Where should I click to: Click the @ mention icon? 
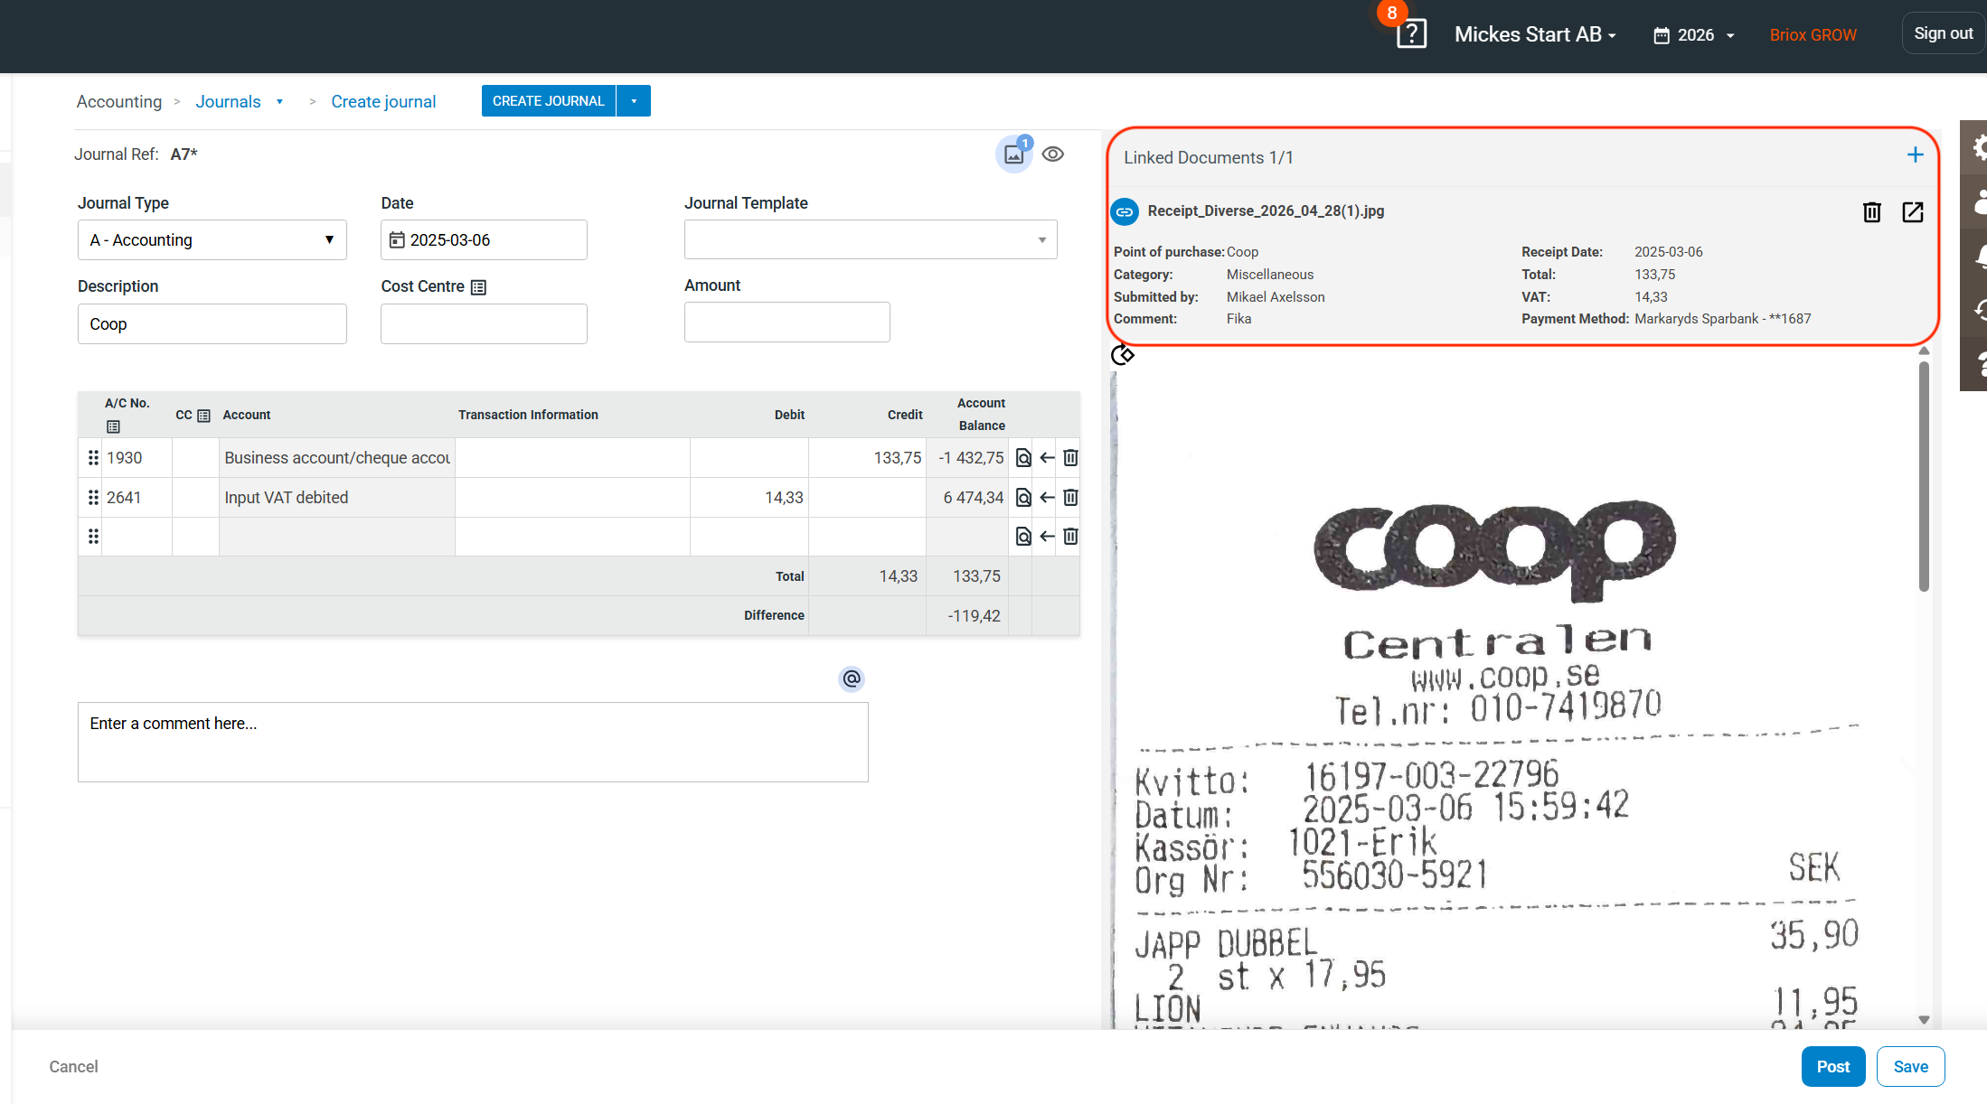point(851,678)
